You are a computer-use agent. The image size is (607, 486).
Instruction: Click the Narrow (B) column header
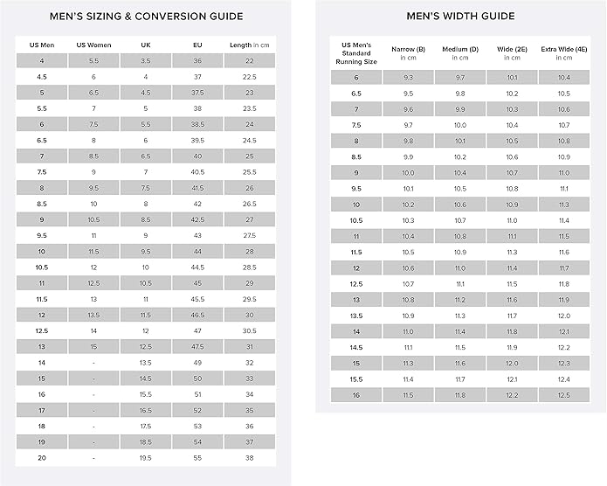click(408, 53)
